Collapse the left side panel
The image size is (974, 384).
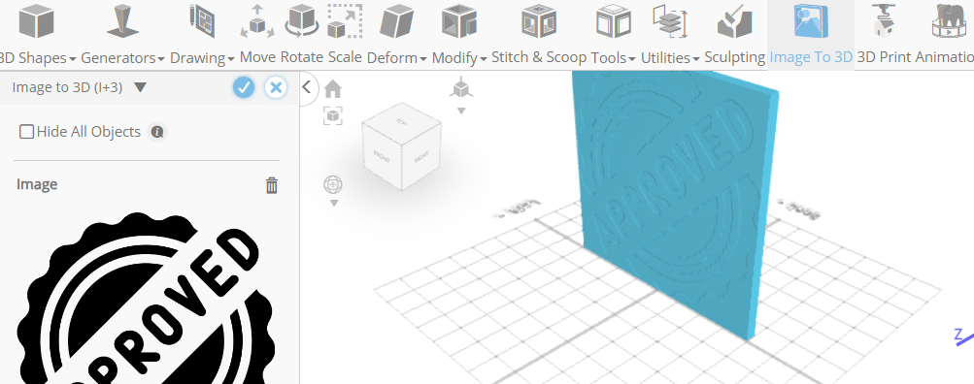coord(307,87)
